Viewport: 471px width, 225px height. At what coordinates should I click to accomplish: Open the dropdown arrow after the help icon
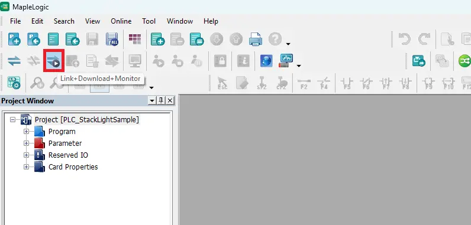(288, 44)
